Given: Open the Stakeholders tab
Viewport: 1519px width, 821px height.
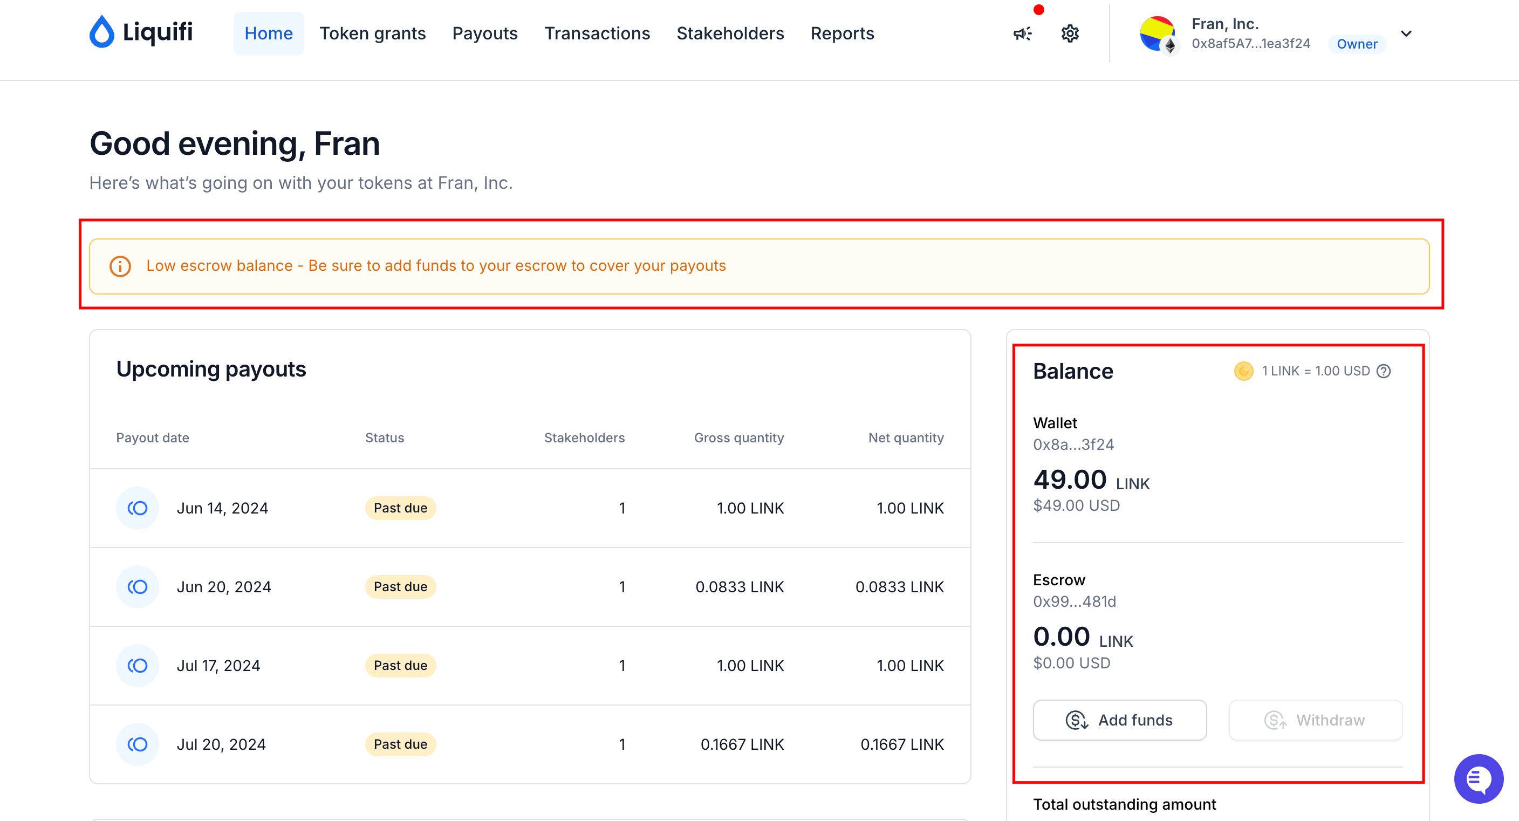Looking at the screenshot, I should (x=730, y=33).
